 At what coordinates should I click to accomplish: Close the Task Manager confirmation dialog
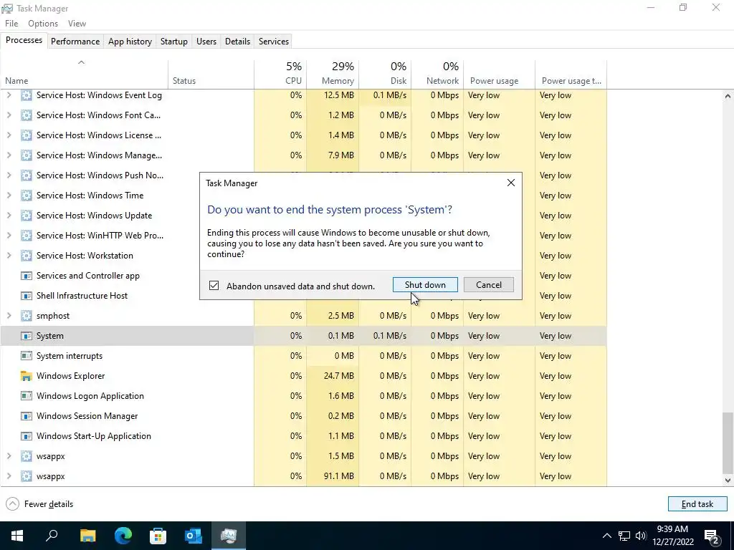pyautogui.click(x=511, y=183)
